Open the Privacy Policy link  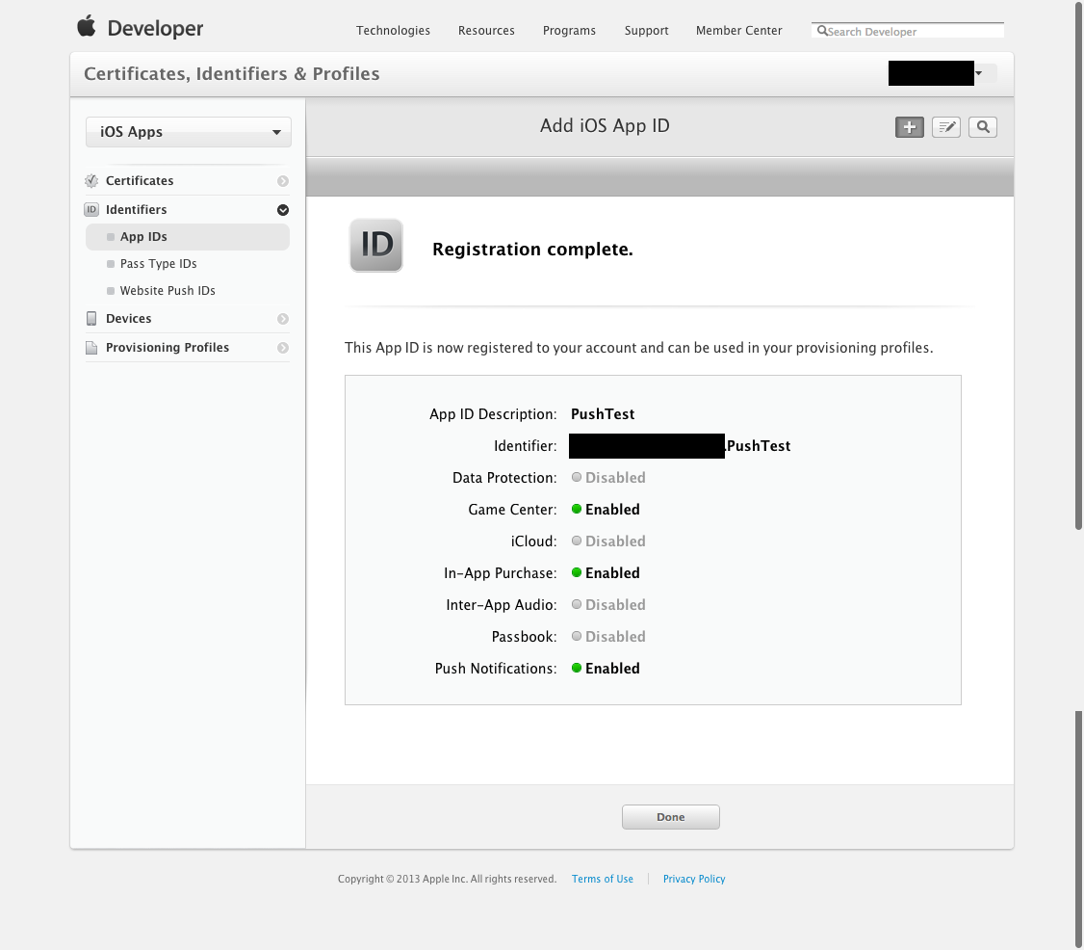694,879
